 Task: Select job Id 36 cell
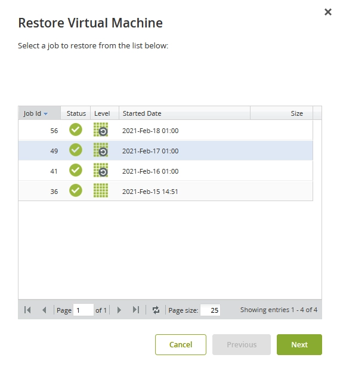pos(54,192)
